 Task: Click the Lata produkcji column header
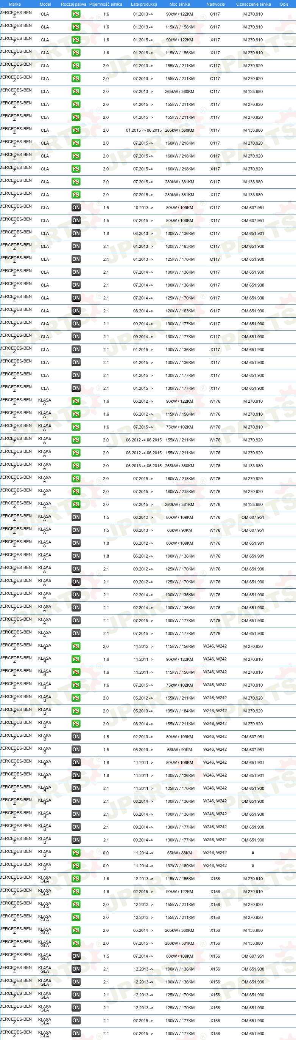[x=144, y=4]
